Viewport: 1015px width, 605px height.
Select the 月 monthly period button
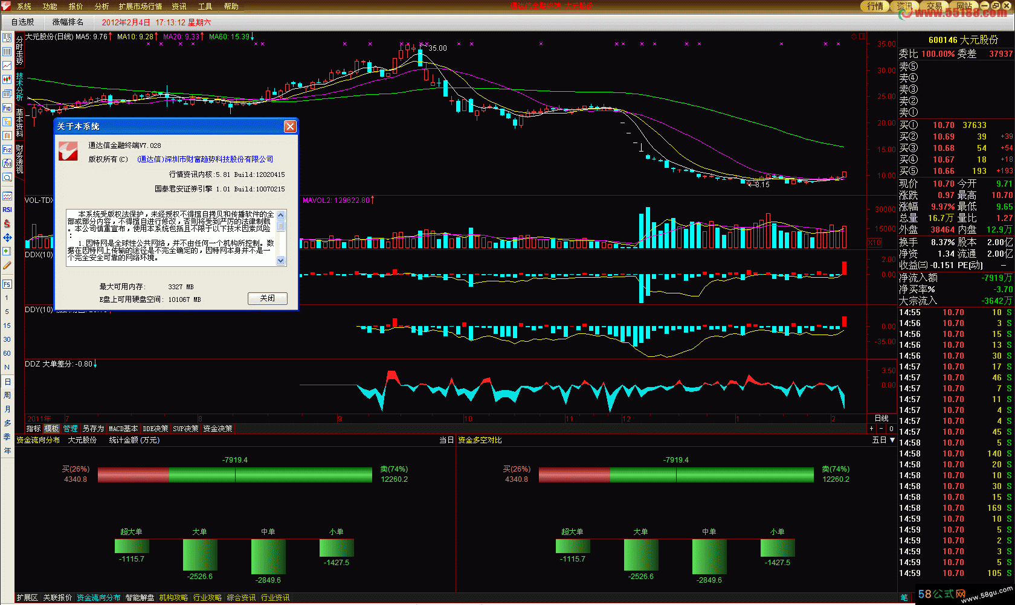point(7,409)
